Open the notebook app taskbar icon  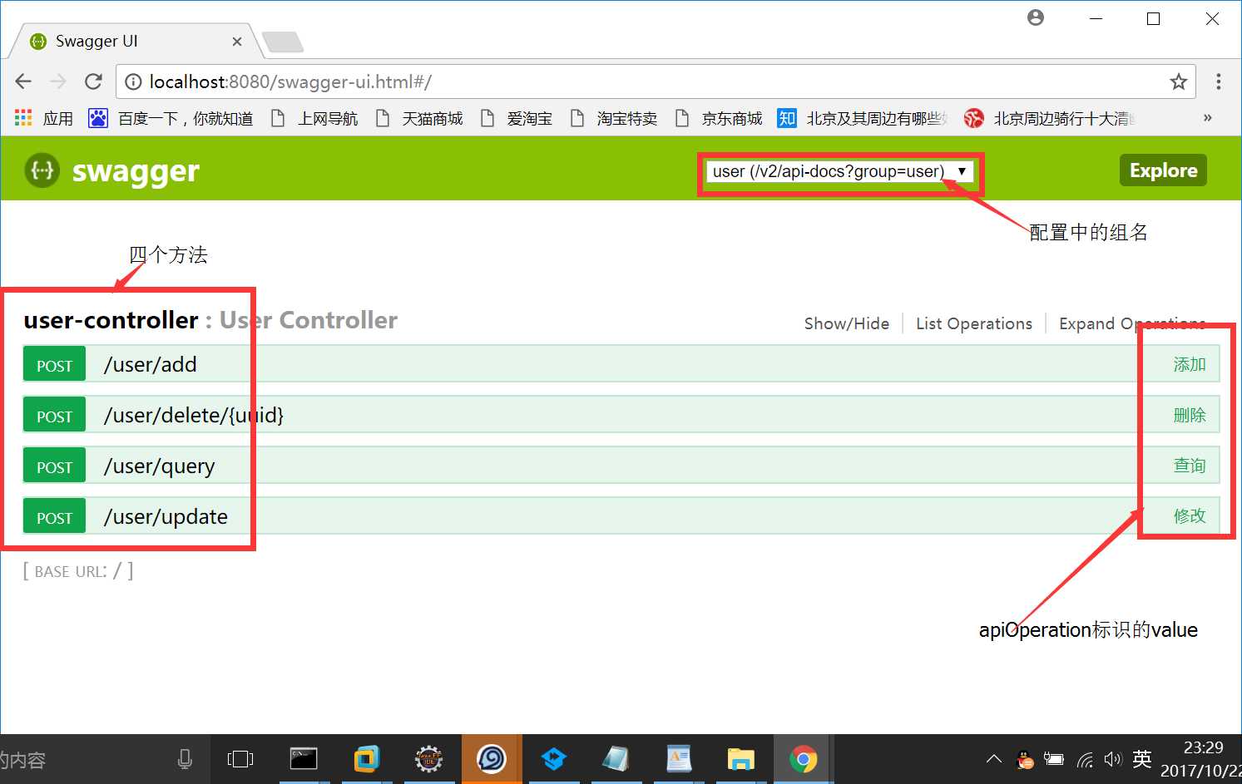(x=616, y=759)
